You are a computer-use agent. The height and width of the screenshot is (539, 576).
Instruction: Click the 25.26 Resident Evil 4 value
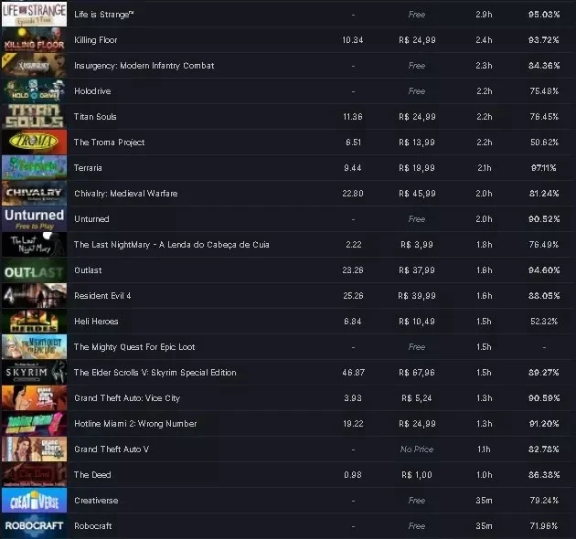(353, 296)
